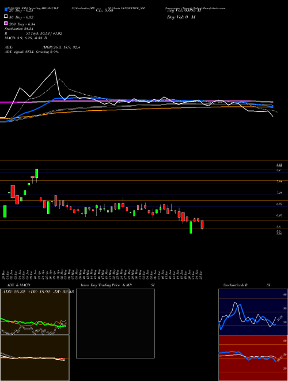Open the red RSI chart panel
This screenshot has height=381, width=288.
click(x=253, y=358)
